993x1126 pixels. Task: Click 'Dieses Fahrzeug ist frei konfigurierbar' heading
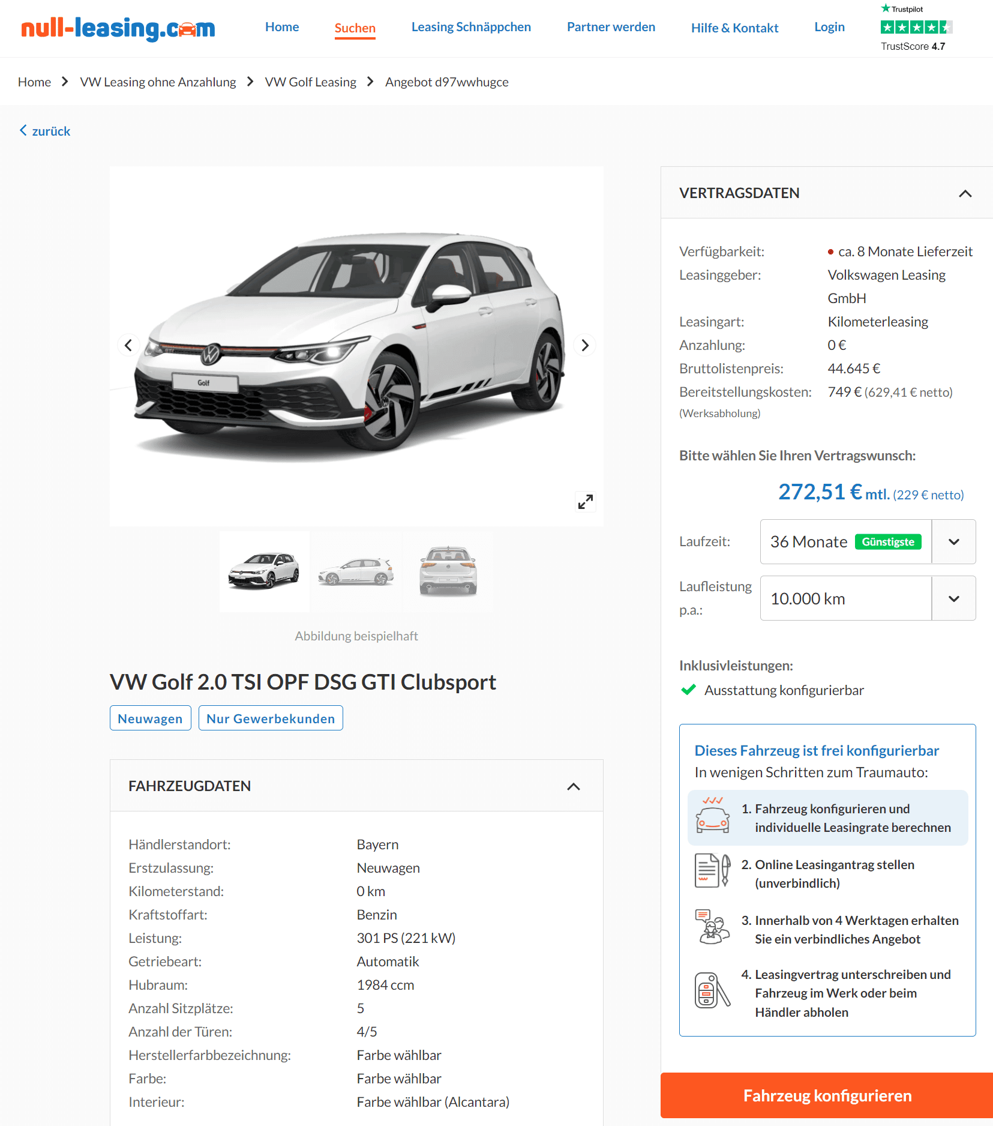click(817, 751)
